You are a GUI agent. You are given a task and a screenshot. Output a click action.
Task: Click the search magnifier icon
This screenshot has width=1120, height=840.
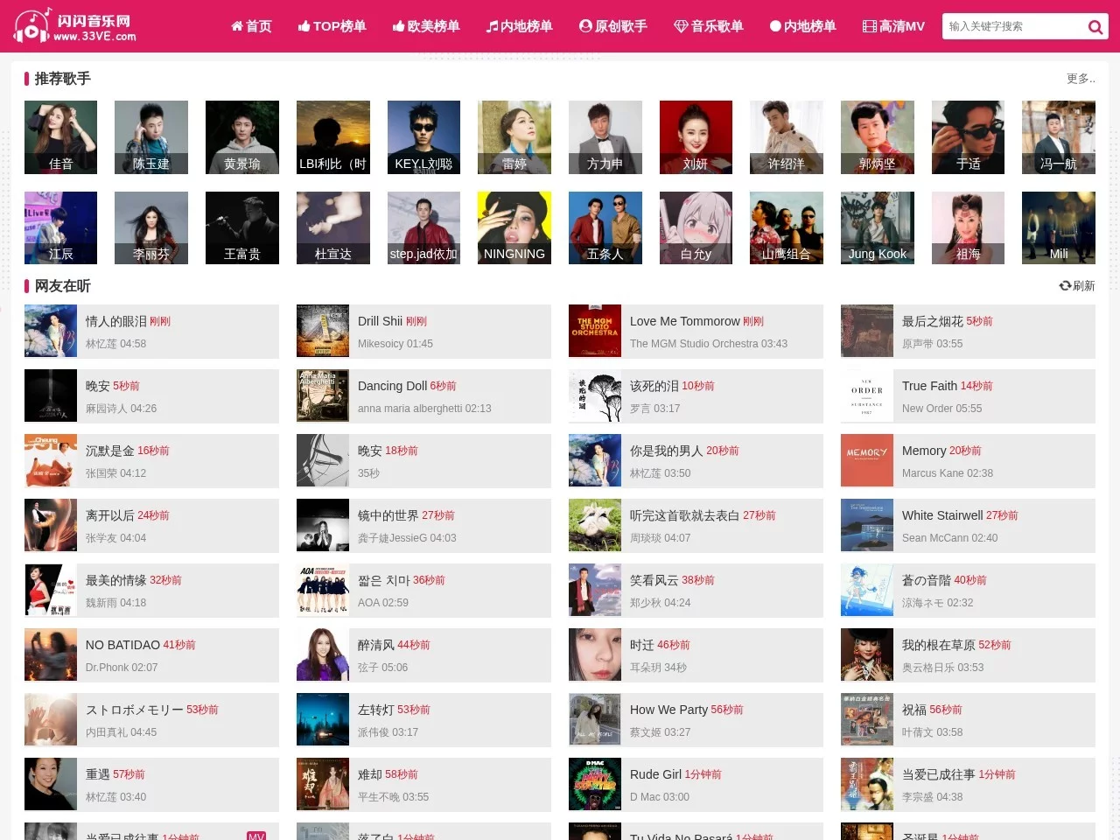1095,27
